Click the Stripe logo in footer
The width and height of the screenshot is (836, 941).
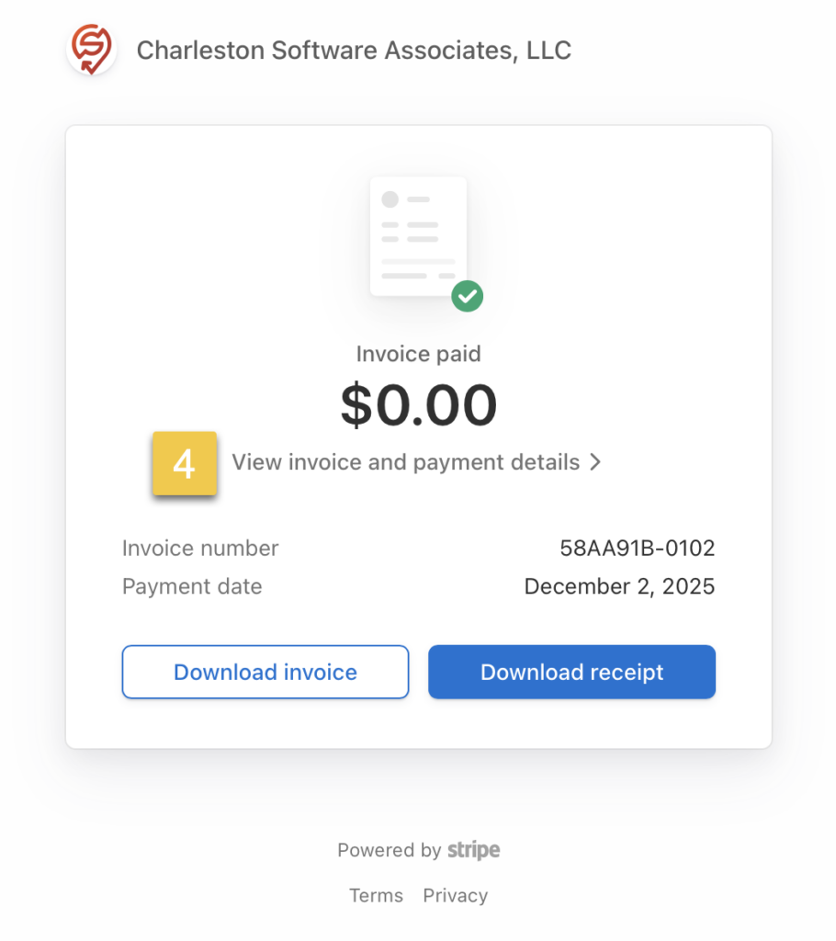(474, 850)
